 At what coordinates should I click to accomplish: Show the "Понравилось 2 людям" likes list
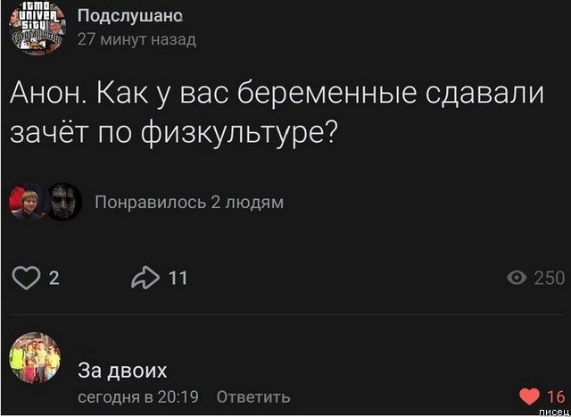(188, 203)
